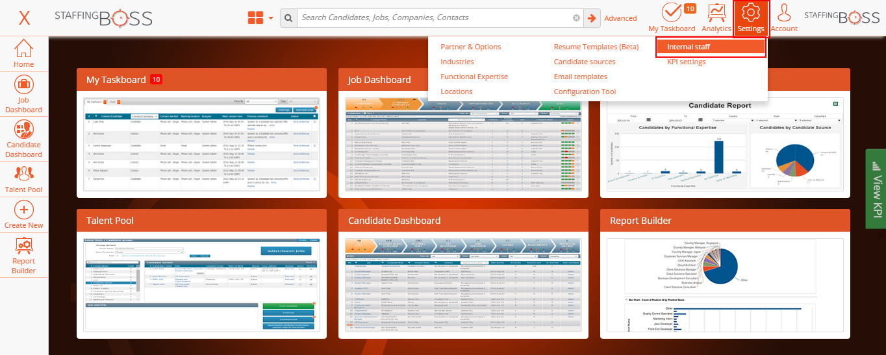Click inside the Search Candidates field
The height and width of the screenshot is (355, 886).
click(x=435, y=18)
